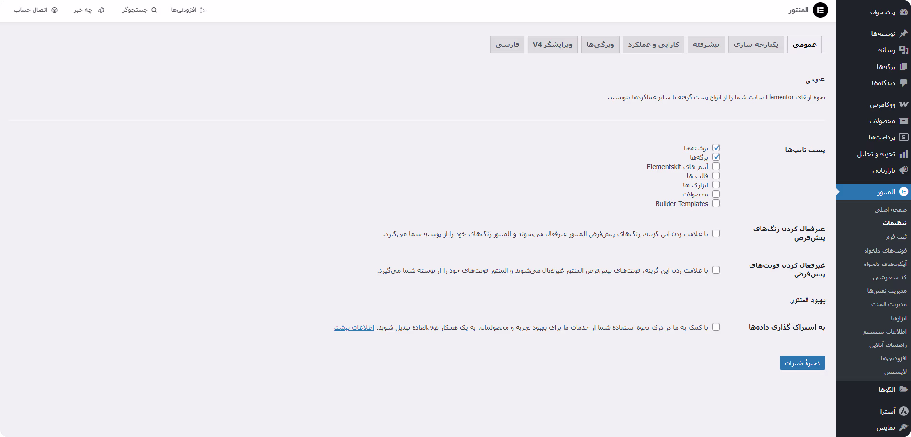Switch to the فارسی tab

[507, 45]
